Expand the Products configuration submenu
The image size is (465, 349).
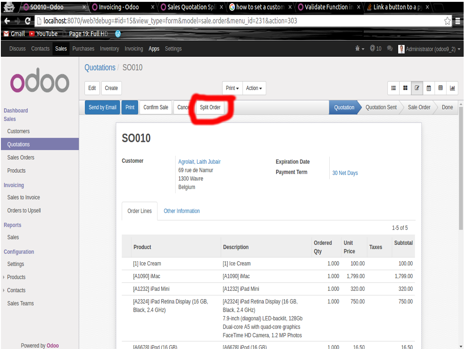(16, 277)
